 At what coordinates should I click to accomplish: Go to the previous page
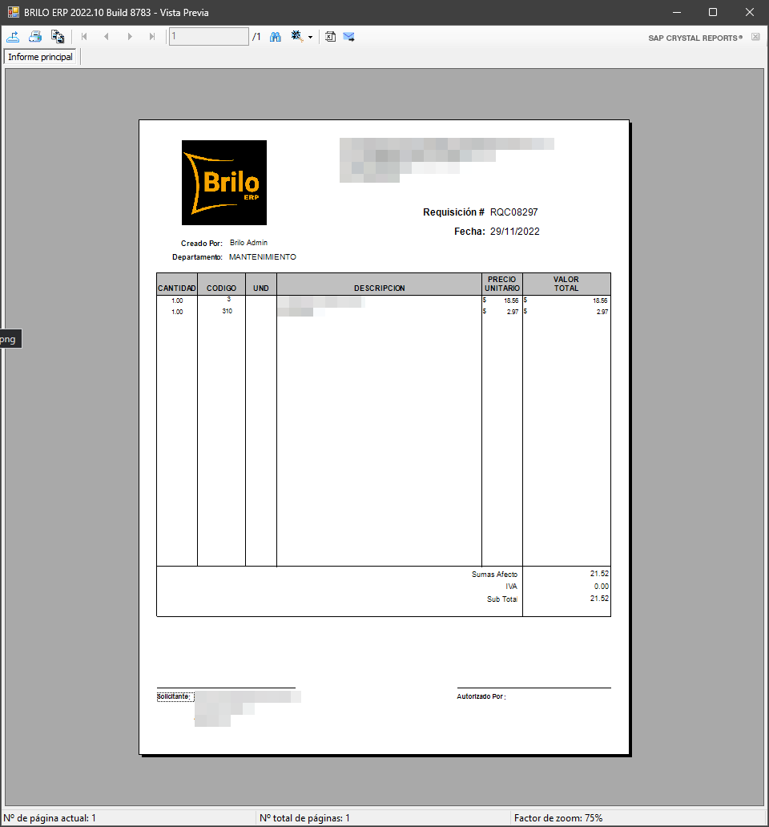107,36
